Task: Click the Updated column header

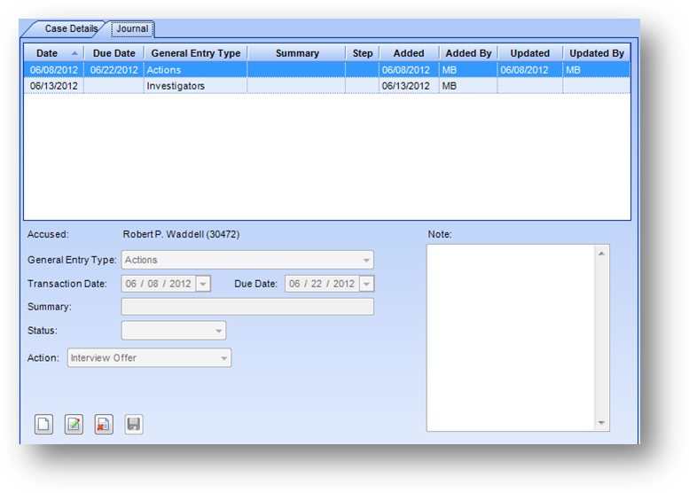Action: point(530,53)
